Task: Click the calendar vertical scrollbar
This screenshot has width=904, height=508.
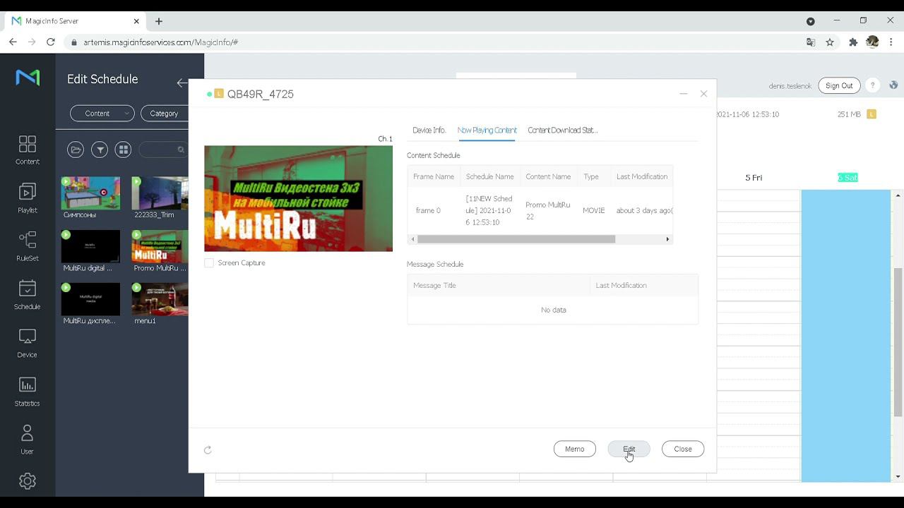Action: pyautogui.click(x=898, y=342)
